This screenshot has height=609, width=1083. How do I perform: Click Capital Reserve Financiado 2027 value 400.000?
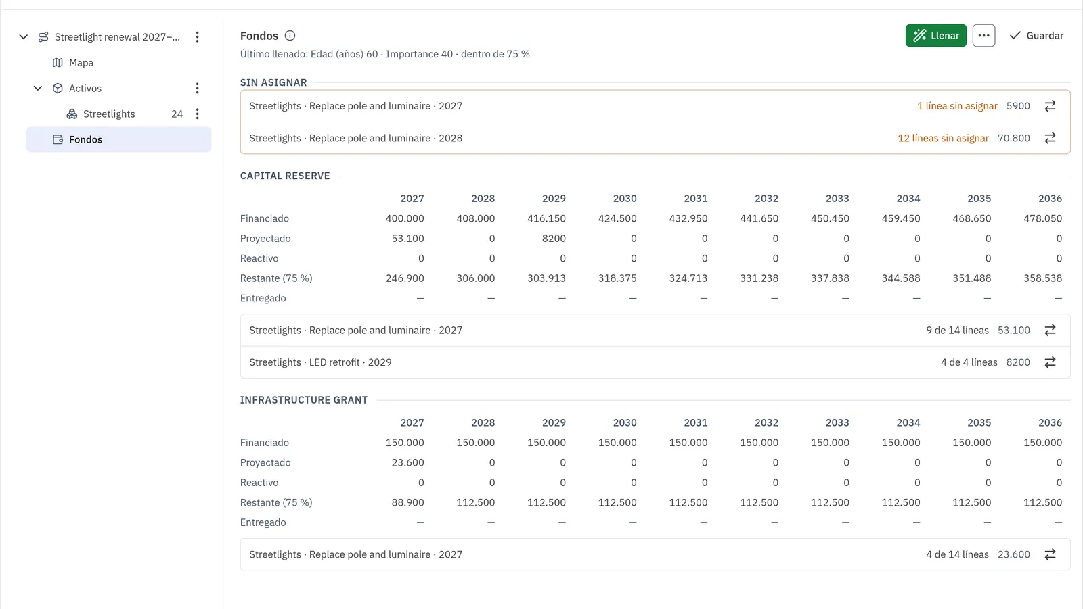(x=405, y=218)
